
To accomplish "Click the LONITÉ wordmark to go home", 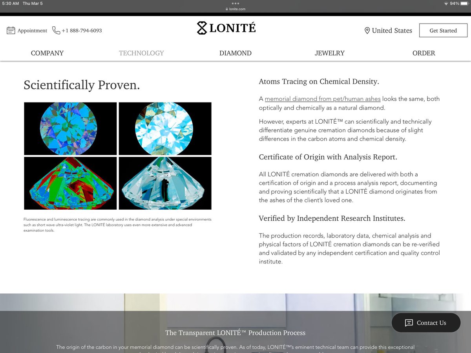I will click(232, 28).
